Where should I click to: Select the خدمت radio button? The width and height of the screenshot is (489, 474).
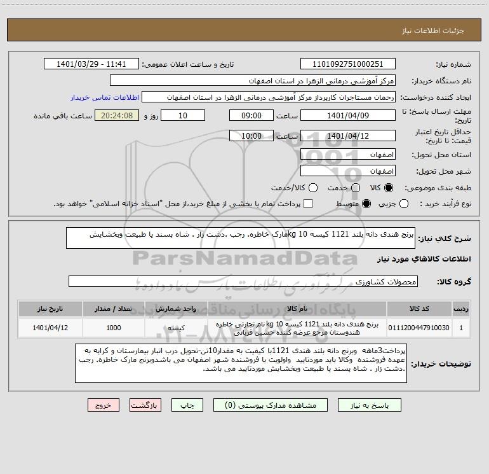pyautogui.click(x=356, y=188)
